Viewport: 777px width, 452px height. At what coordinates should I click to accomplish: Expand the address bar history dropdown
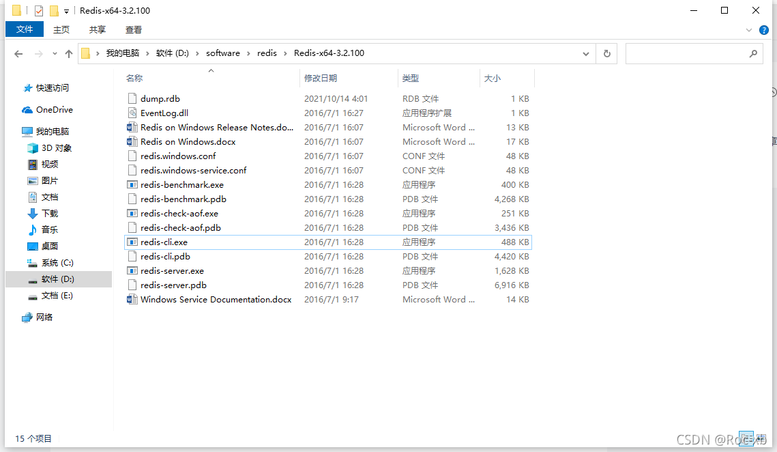click(x=586, y=53)
